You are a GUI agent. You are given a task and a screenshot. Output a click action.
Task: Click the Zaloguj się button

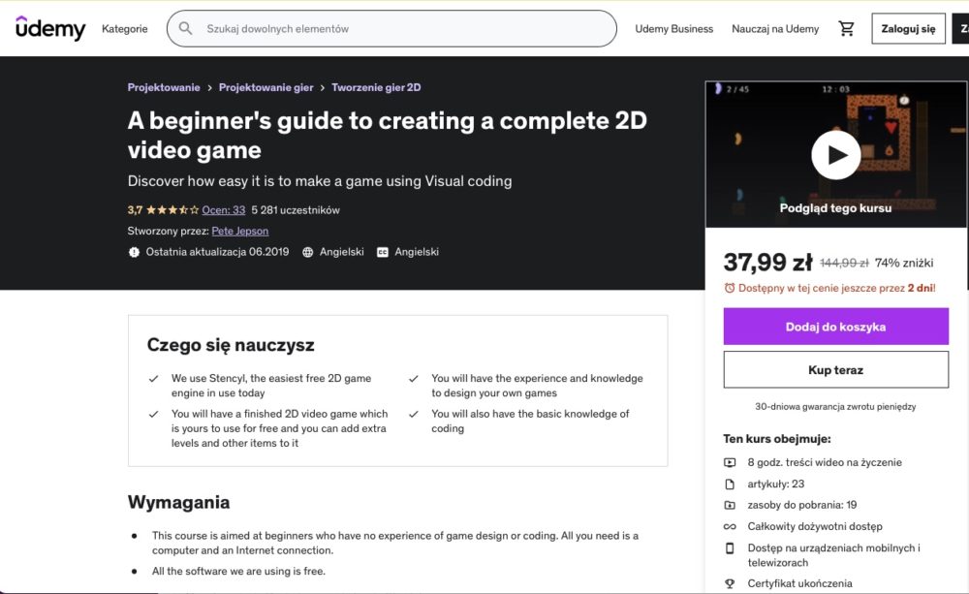pos(909,28)
